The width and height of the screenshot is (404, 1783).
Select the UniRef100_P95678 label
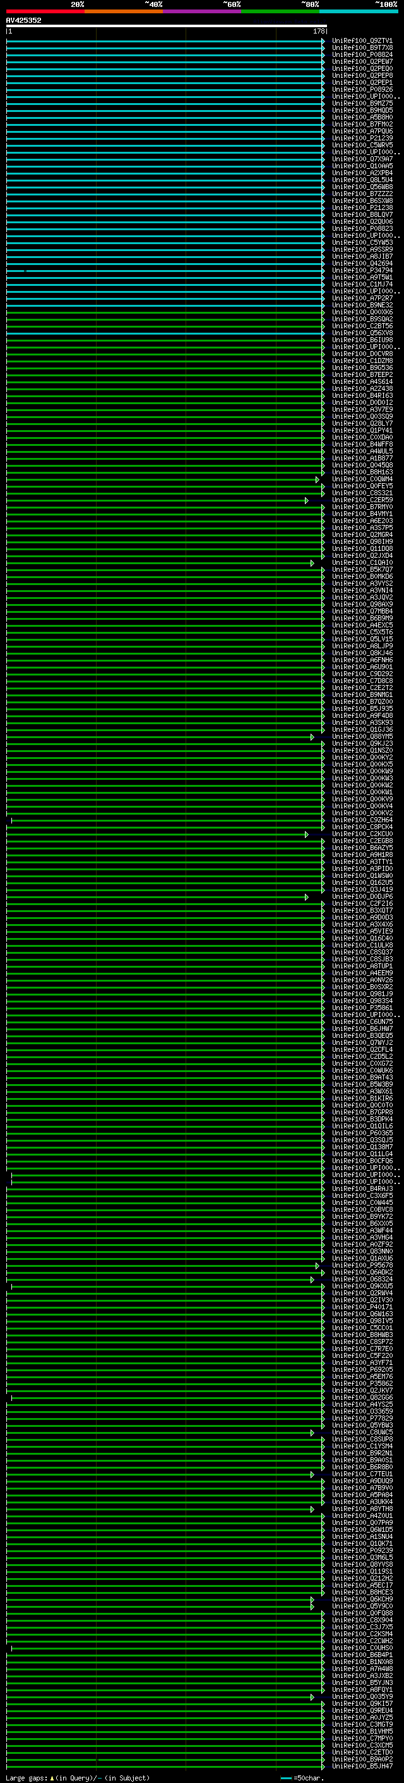click(x=362, y=1265)
